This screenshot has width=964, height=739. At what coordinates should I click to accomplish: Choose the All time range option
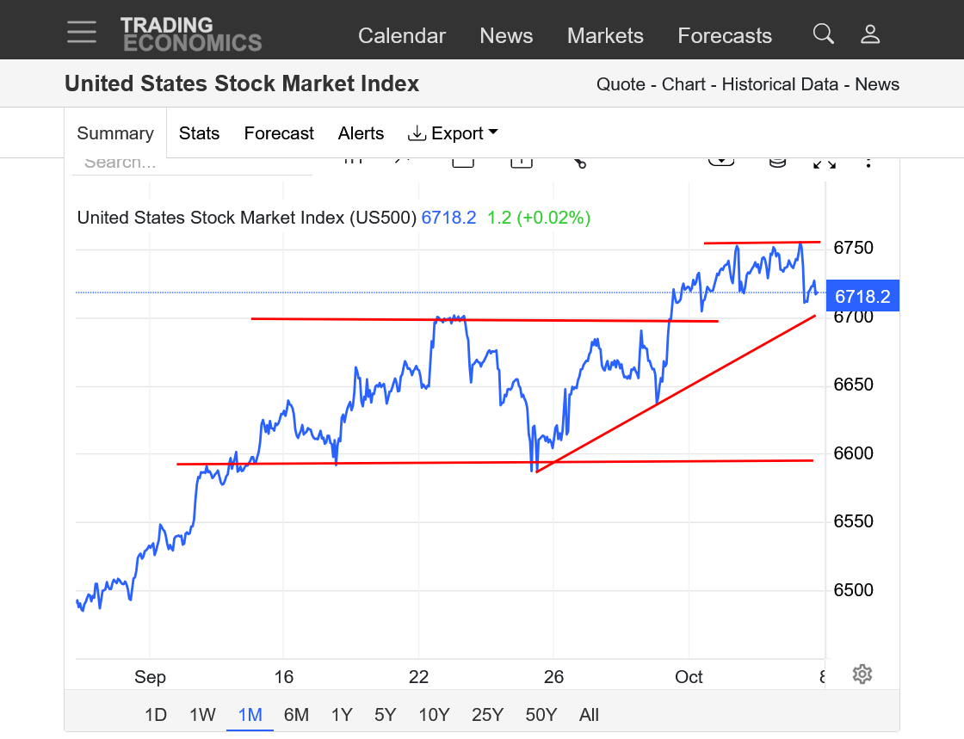[x=589, y=715]
